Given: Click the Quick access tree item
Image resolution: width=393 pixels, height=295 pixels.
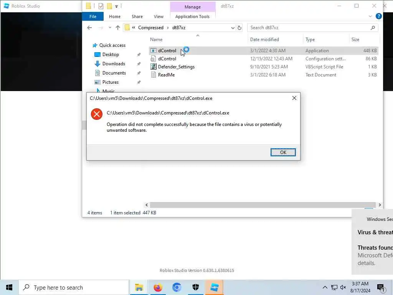Looking at the screenshot, I should pyautogui.click(x=109, y=45).
